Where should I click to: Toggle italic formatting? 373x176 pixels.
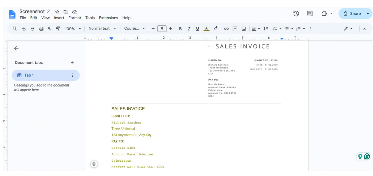coord(189,29)
